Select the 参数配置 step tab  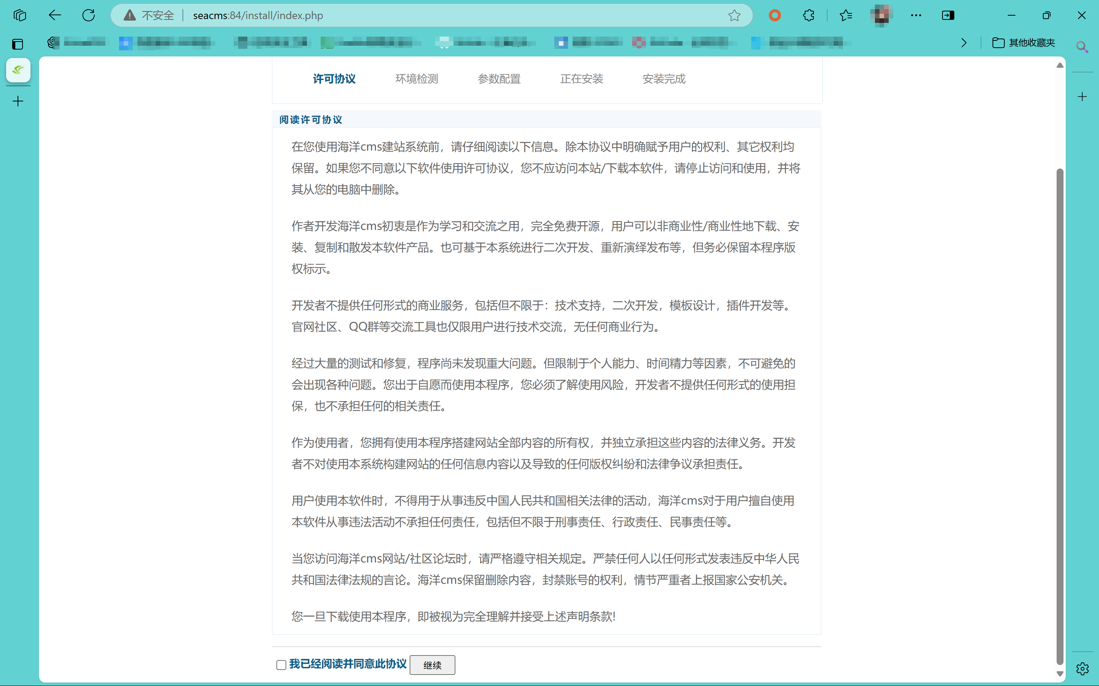coord(499,79)
